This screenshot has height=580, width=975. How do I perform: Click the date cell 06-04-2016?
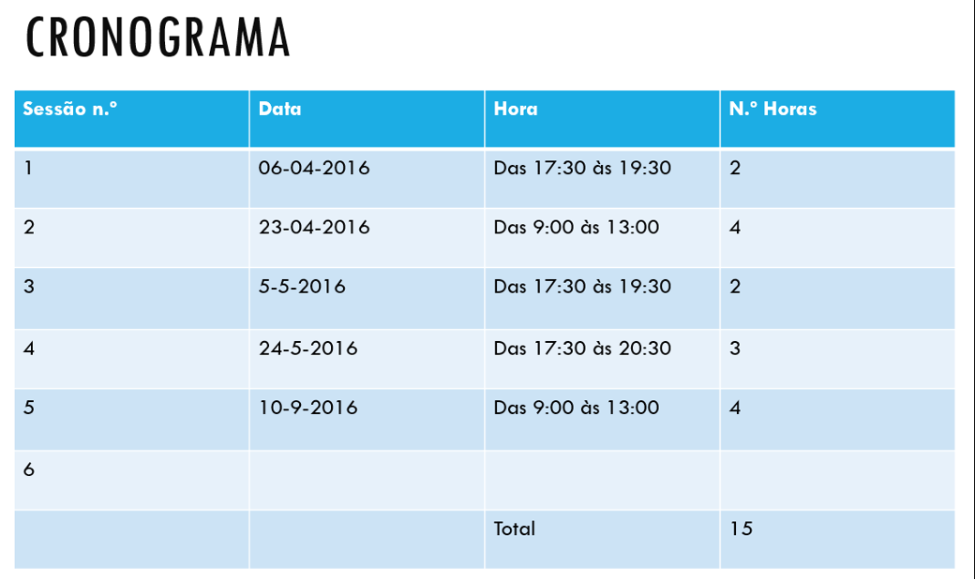pyautogui.click(x=367, y=179)
